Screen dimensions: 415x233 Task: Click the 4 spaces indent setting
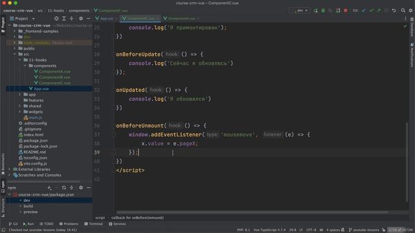pyautogui.click(x=333, y=230)
